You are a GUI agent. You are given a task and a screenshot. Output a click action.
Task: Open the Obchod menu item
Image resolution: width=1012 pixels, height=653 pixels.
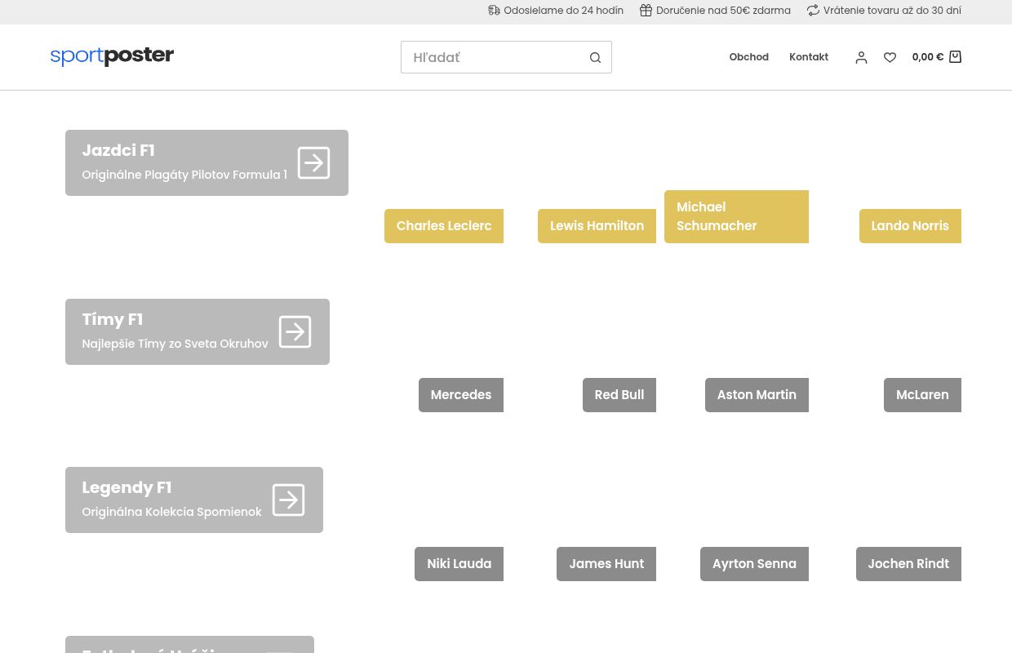tap(748, 56)
